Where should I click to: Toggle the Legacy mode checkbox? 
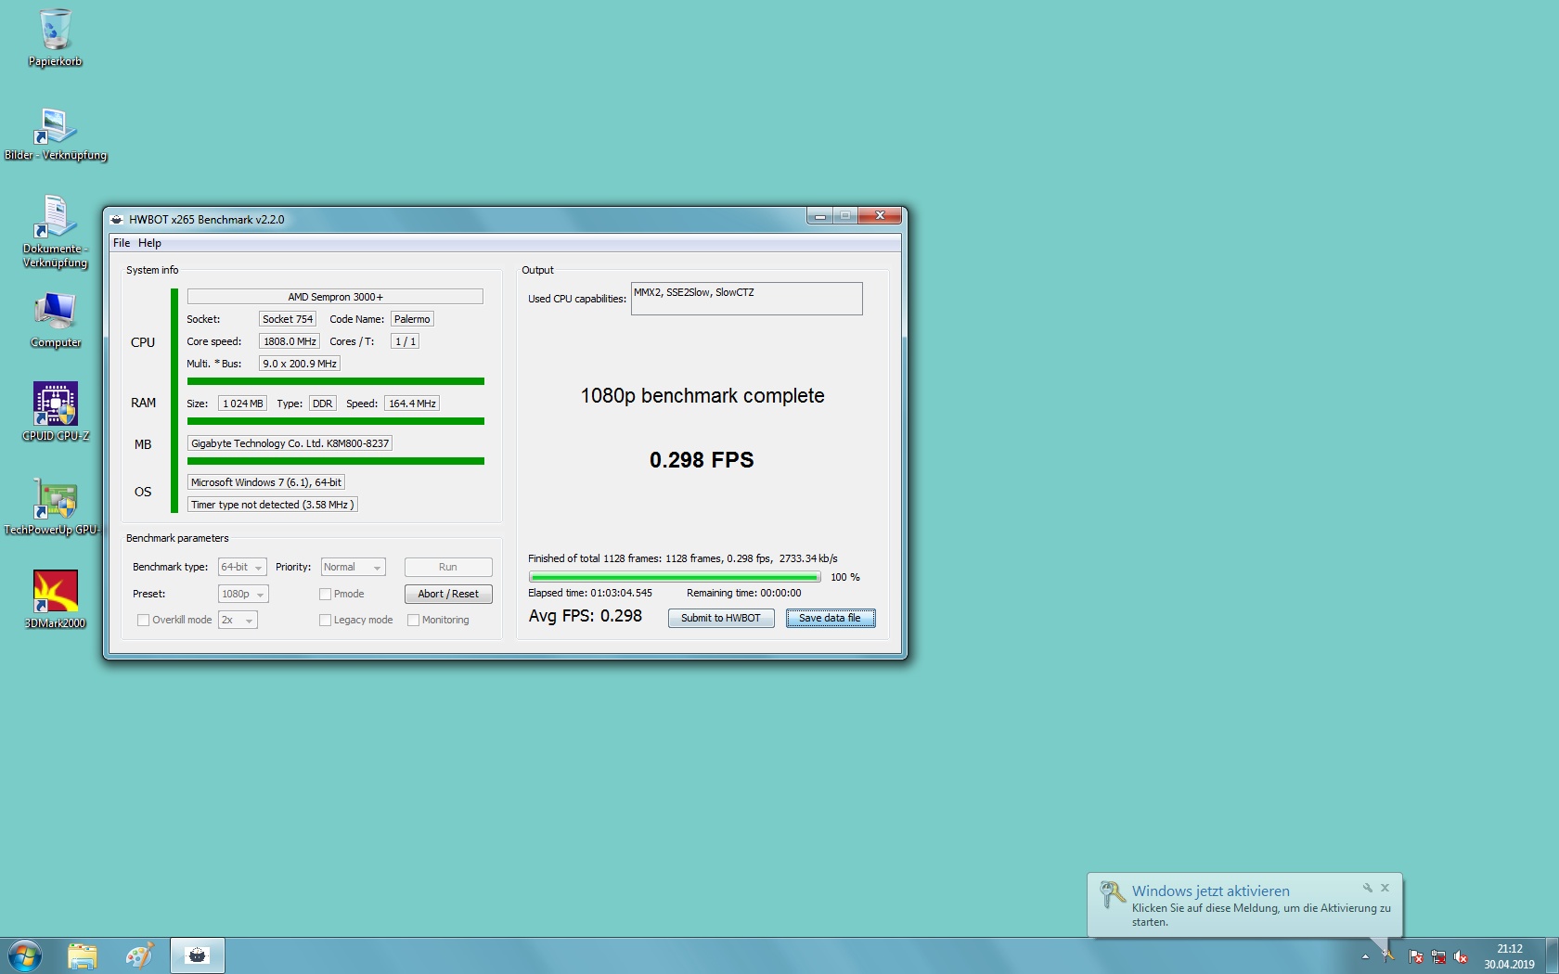(x=325, y=620)
